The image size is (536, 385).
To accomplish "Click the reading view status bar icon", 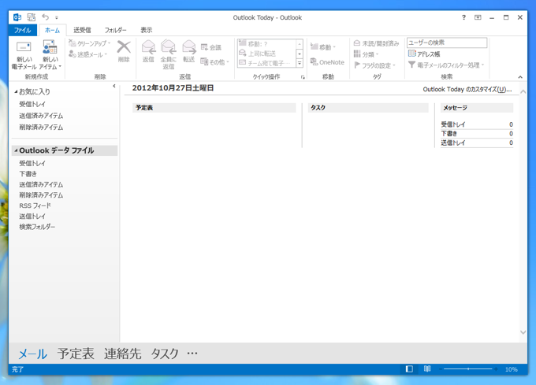I will click(x=427, y=369).
